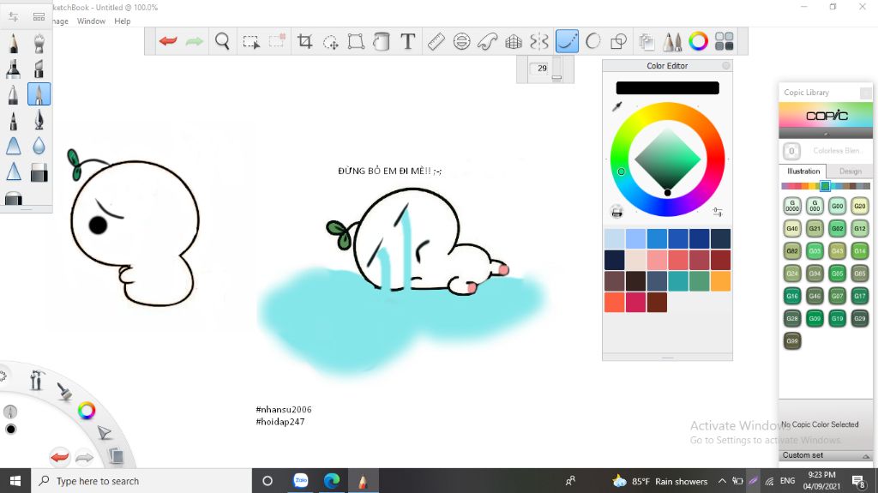Viewport: 878px width, 493px height.
Task: Open the Zalo app on the taskbar
Action: [x=301, y=481]
